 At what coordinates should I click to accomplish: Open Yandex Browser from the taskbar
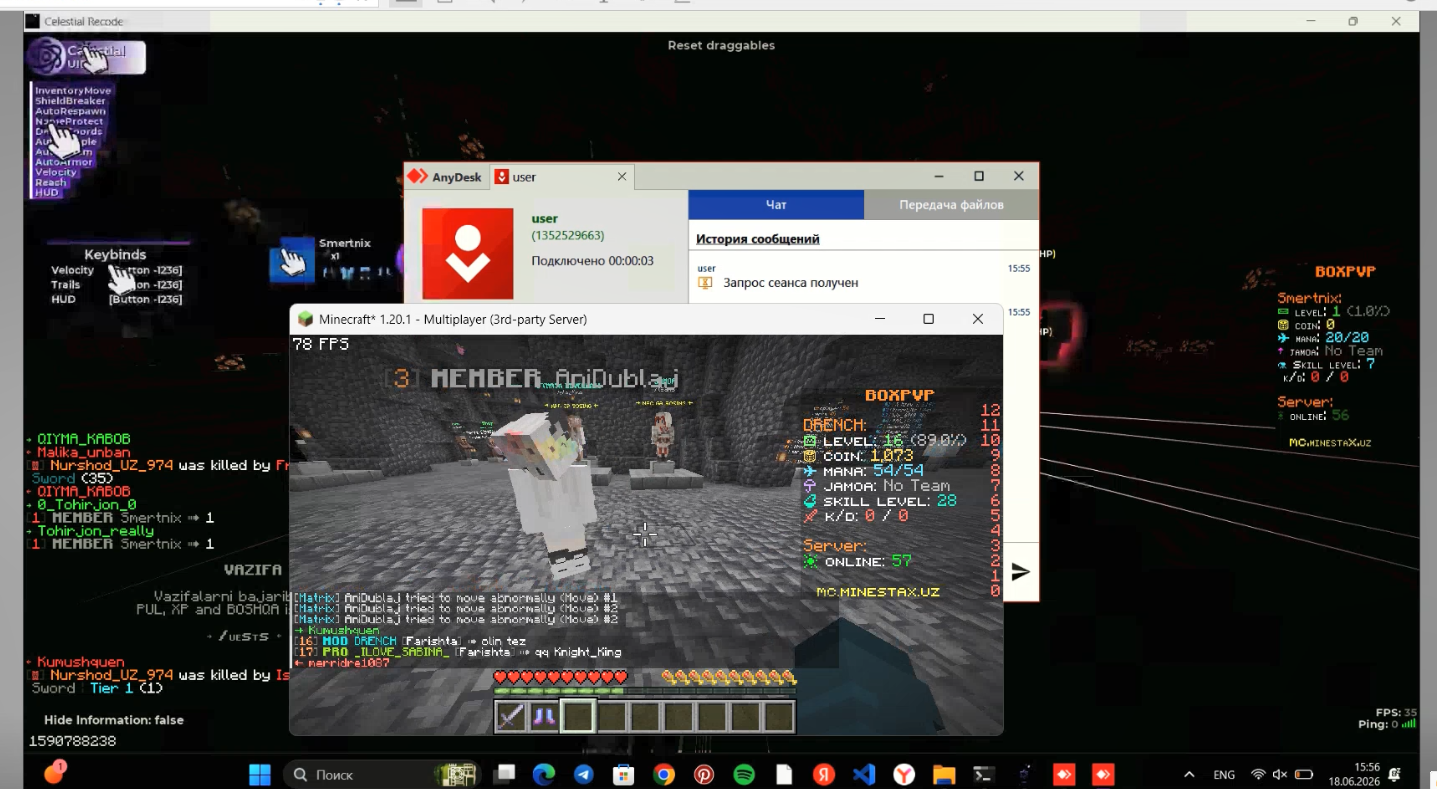click(903, 774)
